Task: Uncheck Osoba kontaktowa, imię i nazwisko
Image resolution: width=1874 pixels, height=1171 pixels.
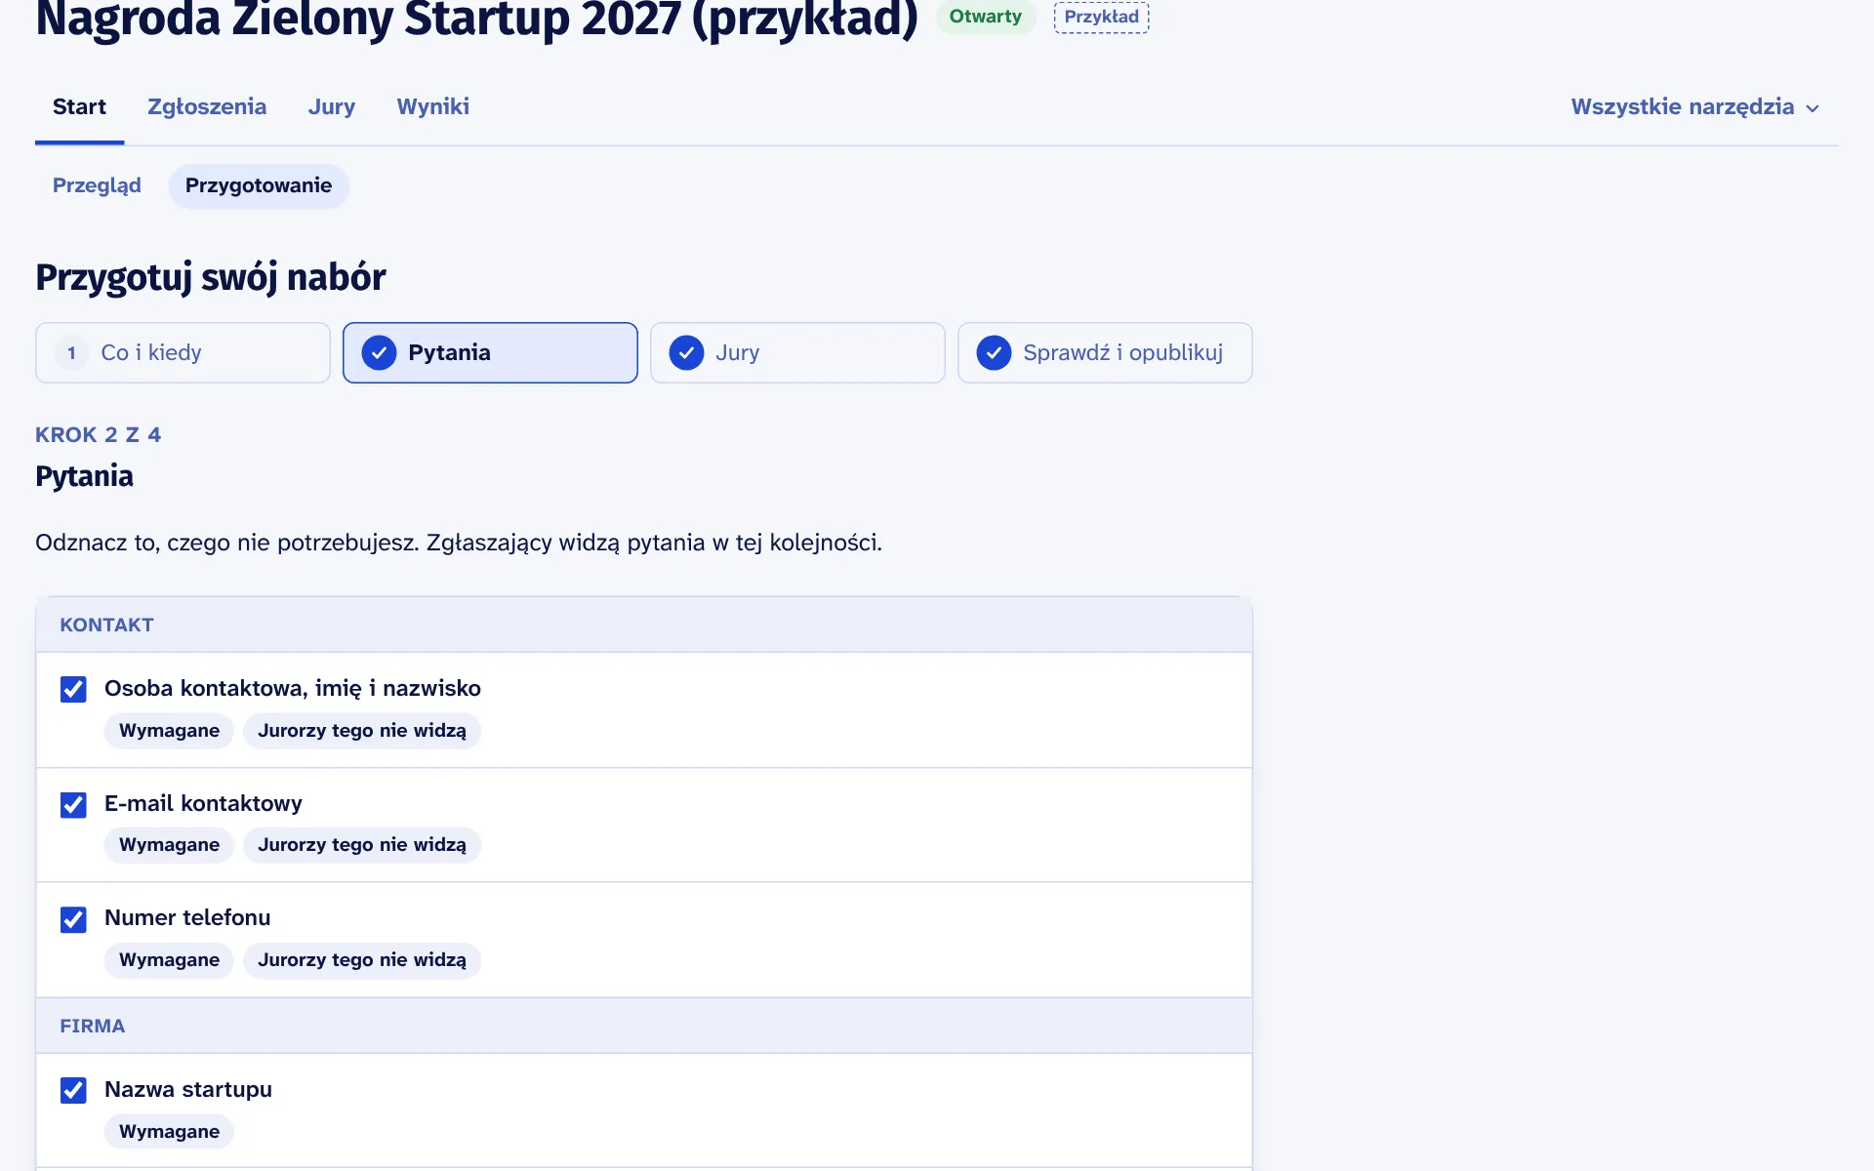Action: pos(73,689)
